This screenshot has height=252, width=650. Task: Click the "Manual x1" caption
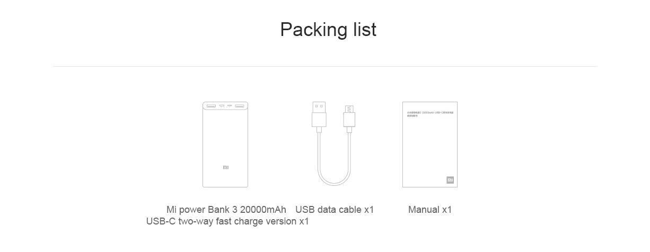(x=430, y=210)
